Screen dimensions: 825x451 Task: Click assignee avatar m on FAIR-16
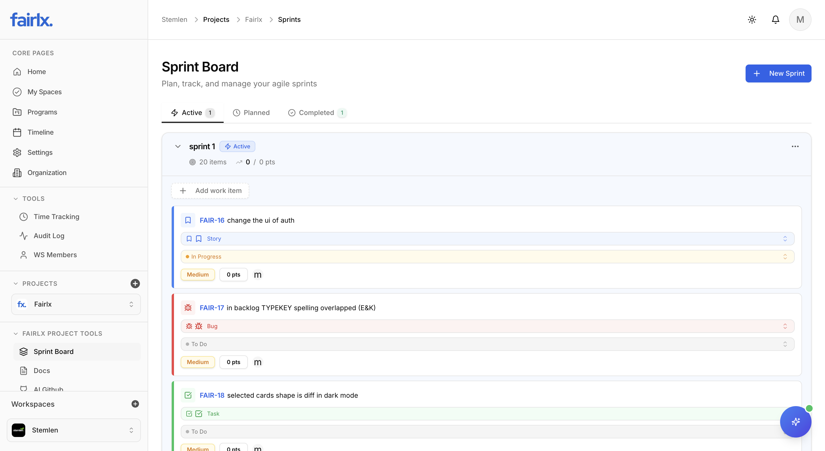(x=258, y=275)
